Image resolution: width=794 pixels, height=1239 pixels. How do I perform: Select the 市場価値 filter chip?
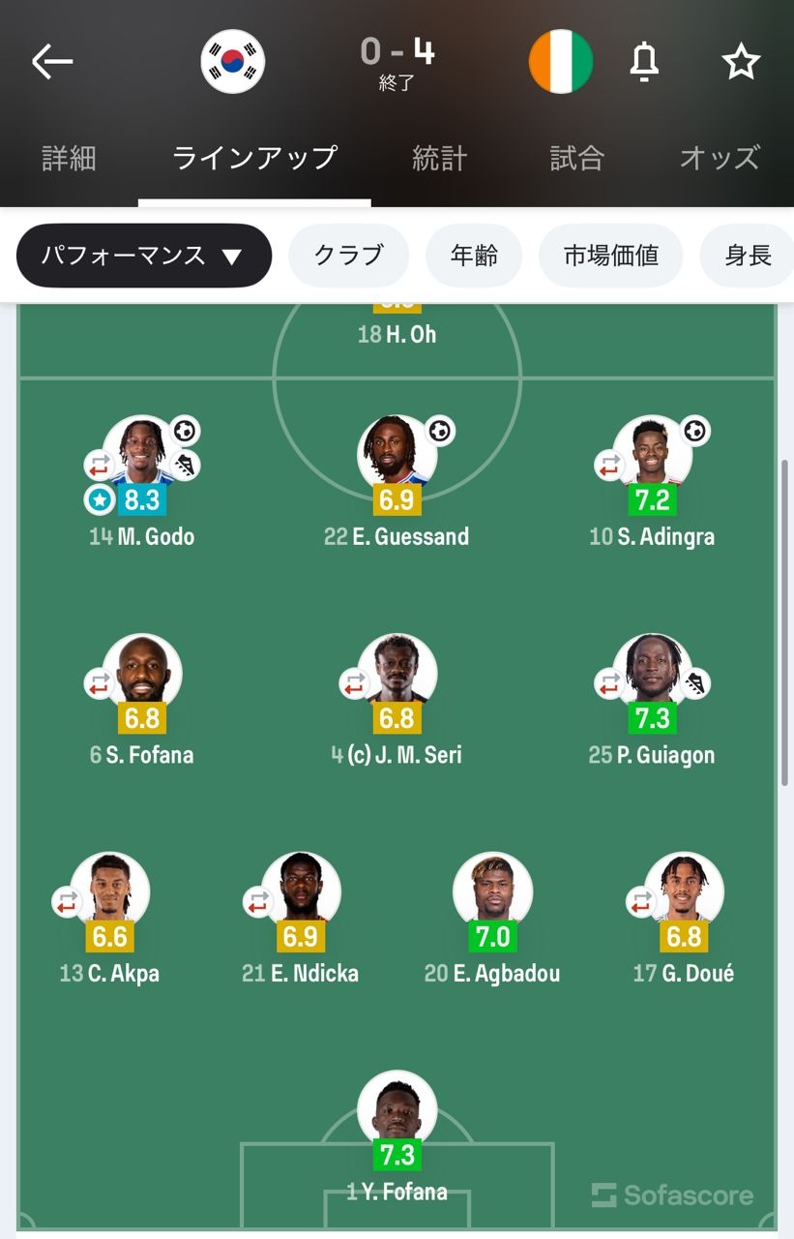tap(610, 256)
